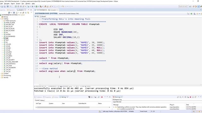Expand the Provisioning folder node
The width and height of the screenshot is (202, 113).
pos(1,76)
